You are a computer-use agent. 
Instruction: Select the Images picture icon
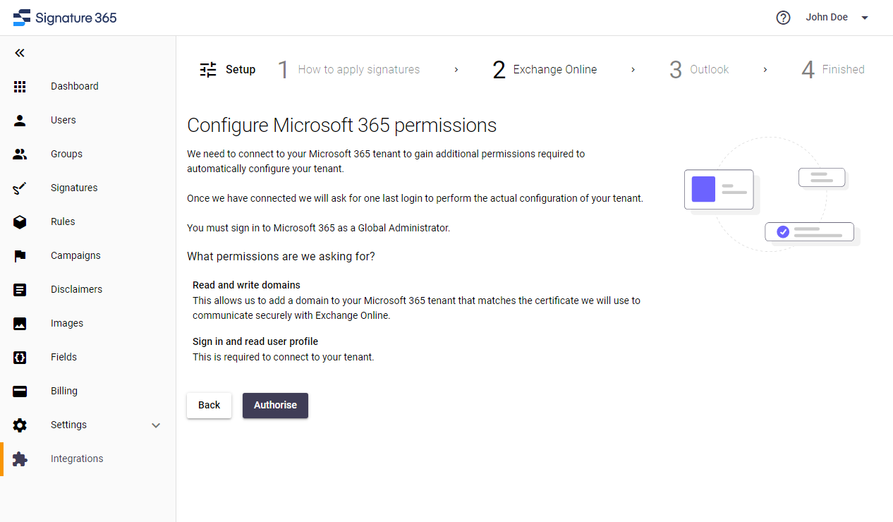coord(20,323)
